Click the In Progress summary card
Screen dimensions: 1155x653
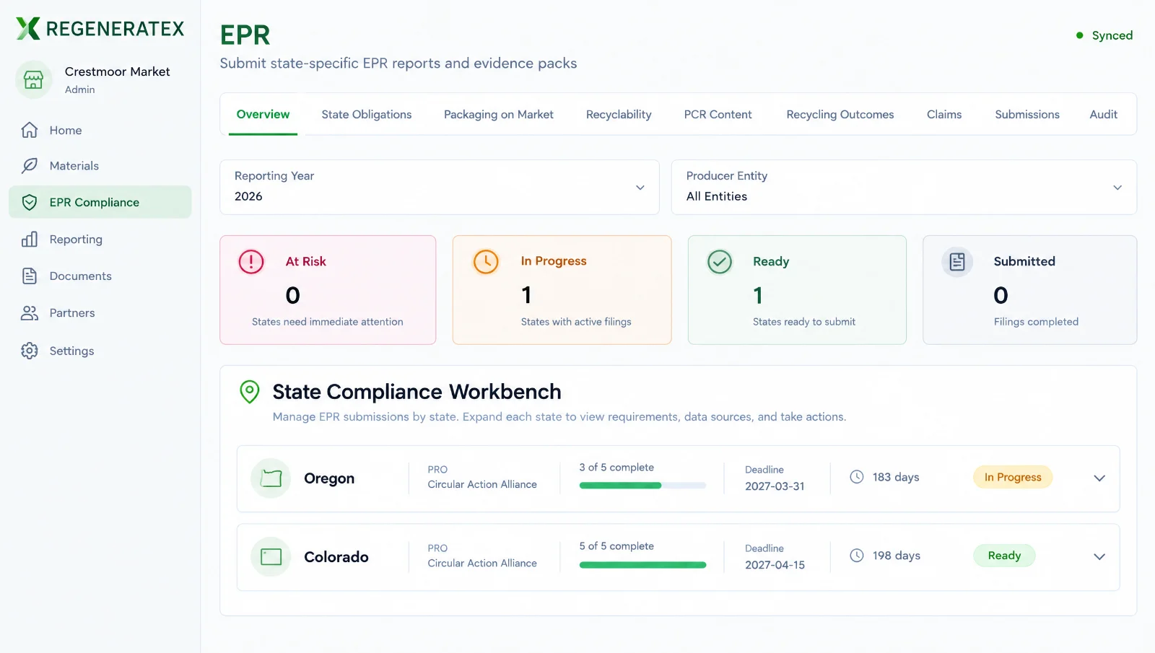[x=562, y=289]
